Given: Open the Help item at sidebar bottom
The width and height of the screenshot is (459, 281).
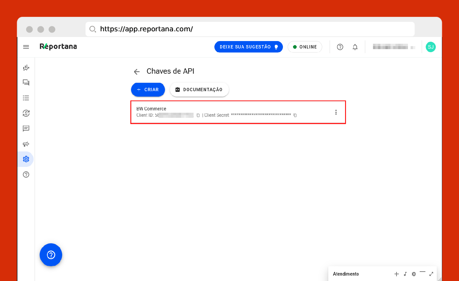Looking at the screenshot, I should point(26,175).
